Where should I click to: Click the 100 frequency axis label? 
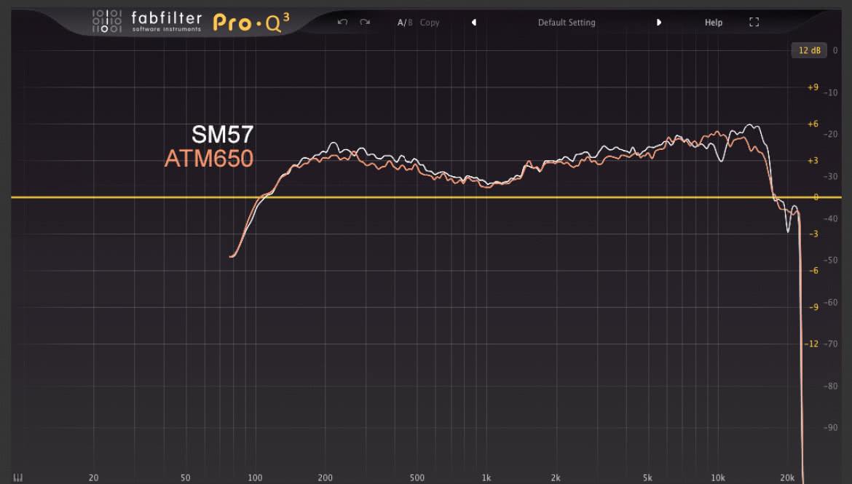point(255,478)
